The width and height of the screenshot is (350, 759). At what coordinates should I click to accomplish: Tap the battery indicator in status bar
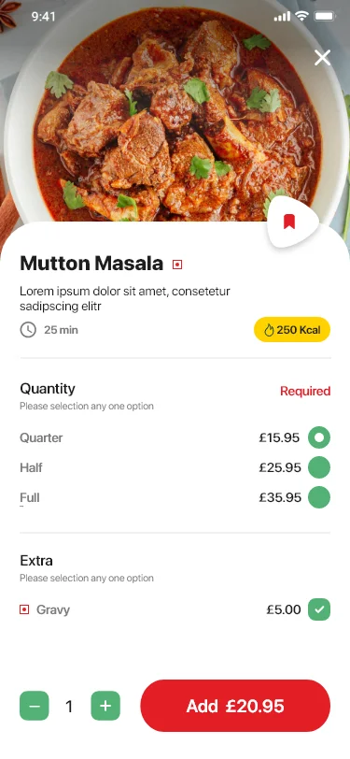pos(325,16)
